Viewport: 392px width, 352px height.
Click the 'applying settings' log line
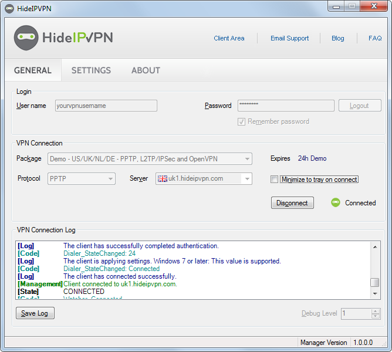click(x=172, y=261)
